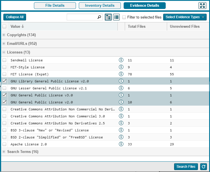Open the Select Evidence Types dropdown
Screen dimensions: 210x172
[185, 17]
